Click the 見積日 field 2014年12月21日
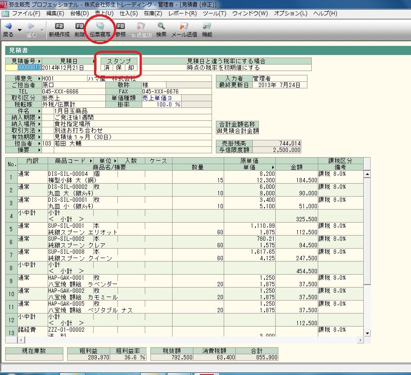Image resolution: width=411 pixels, height=375 pixels. (68, 68)
